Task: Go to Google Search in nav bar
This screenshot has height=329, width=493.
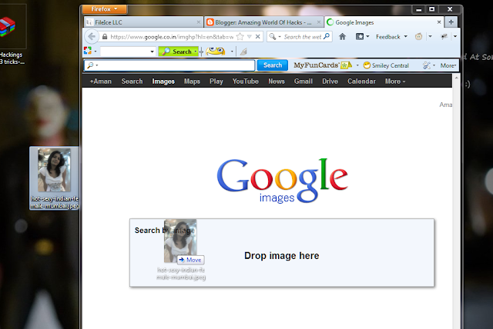Action: (132, 81)
